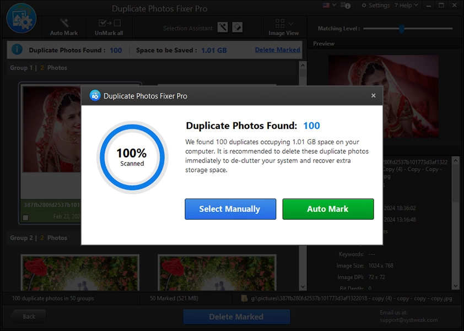Click the UnMark all toolbar icon
Image resolution: width=464 pixels, height=331 pixels.
(110, 23)
